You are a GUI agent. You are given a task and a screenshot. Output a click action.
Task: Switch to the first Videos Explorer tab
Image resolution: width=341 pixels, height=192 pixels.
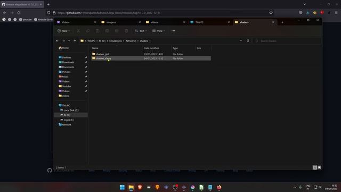click(x=76, y=22)
